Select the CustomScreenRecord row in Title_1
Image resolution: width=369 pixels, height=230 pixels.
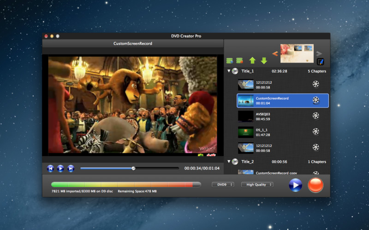[283, 100]
